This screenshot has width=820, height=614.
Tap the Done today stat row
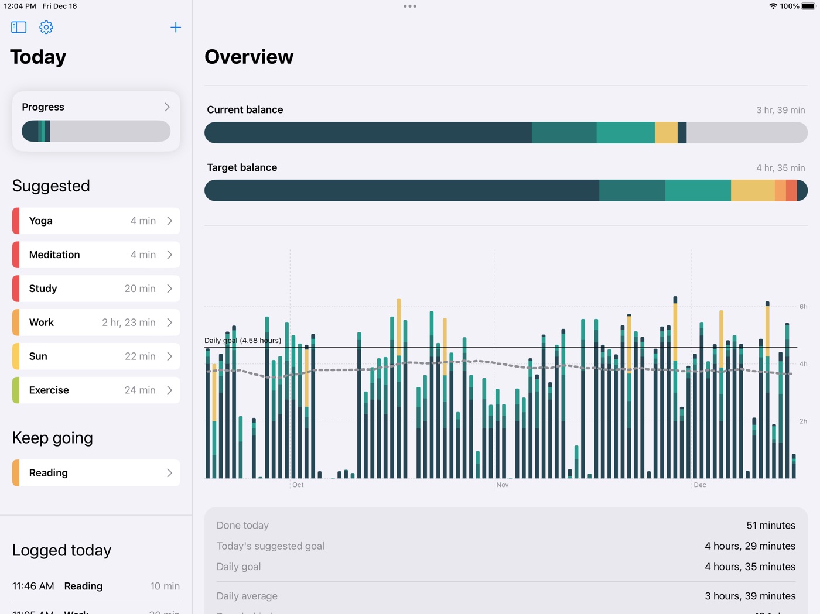click(506, 526)
